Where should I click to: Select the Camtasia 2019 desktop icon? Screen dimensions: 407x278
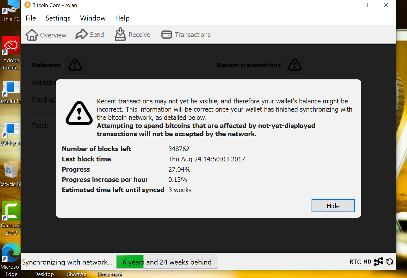[11, 219]
